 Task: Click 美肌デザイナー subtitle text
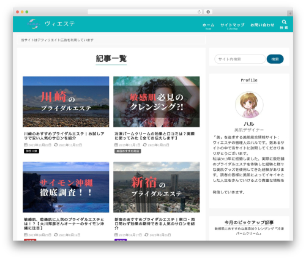click(x=249, y=130)
